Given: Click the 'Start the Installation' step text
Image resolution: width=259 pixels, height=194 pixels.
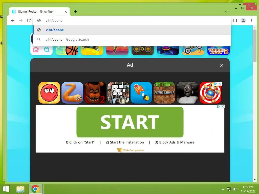Looking at the screenshot, I should pos(125,142).
